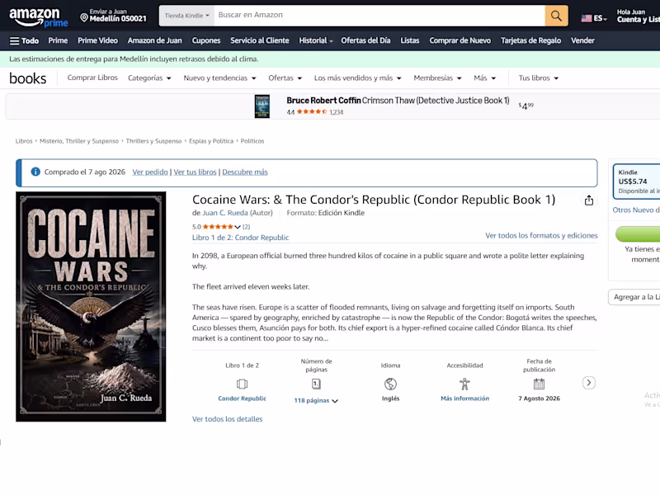
Task: Select the Kindle US$5.74 format box
Action: (x=636, y=181)
